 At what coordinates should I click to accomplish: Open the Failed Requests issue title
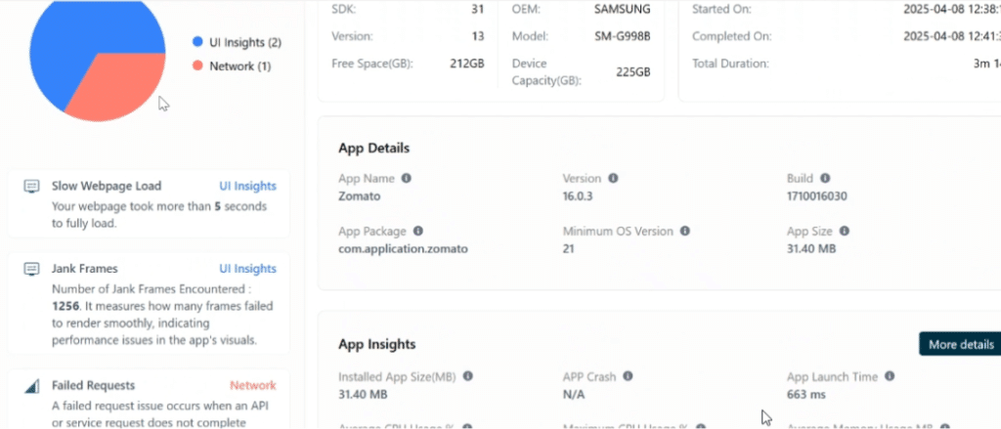tap(93, 386)
